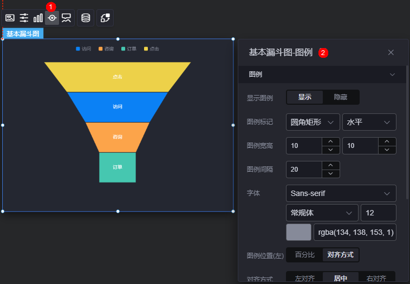
Task: Click the legend width input field
Action: [304, 146]
